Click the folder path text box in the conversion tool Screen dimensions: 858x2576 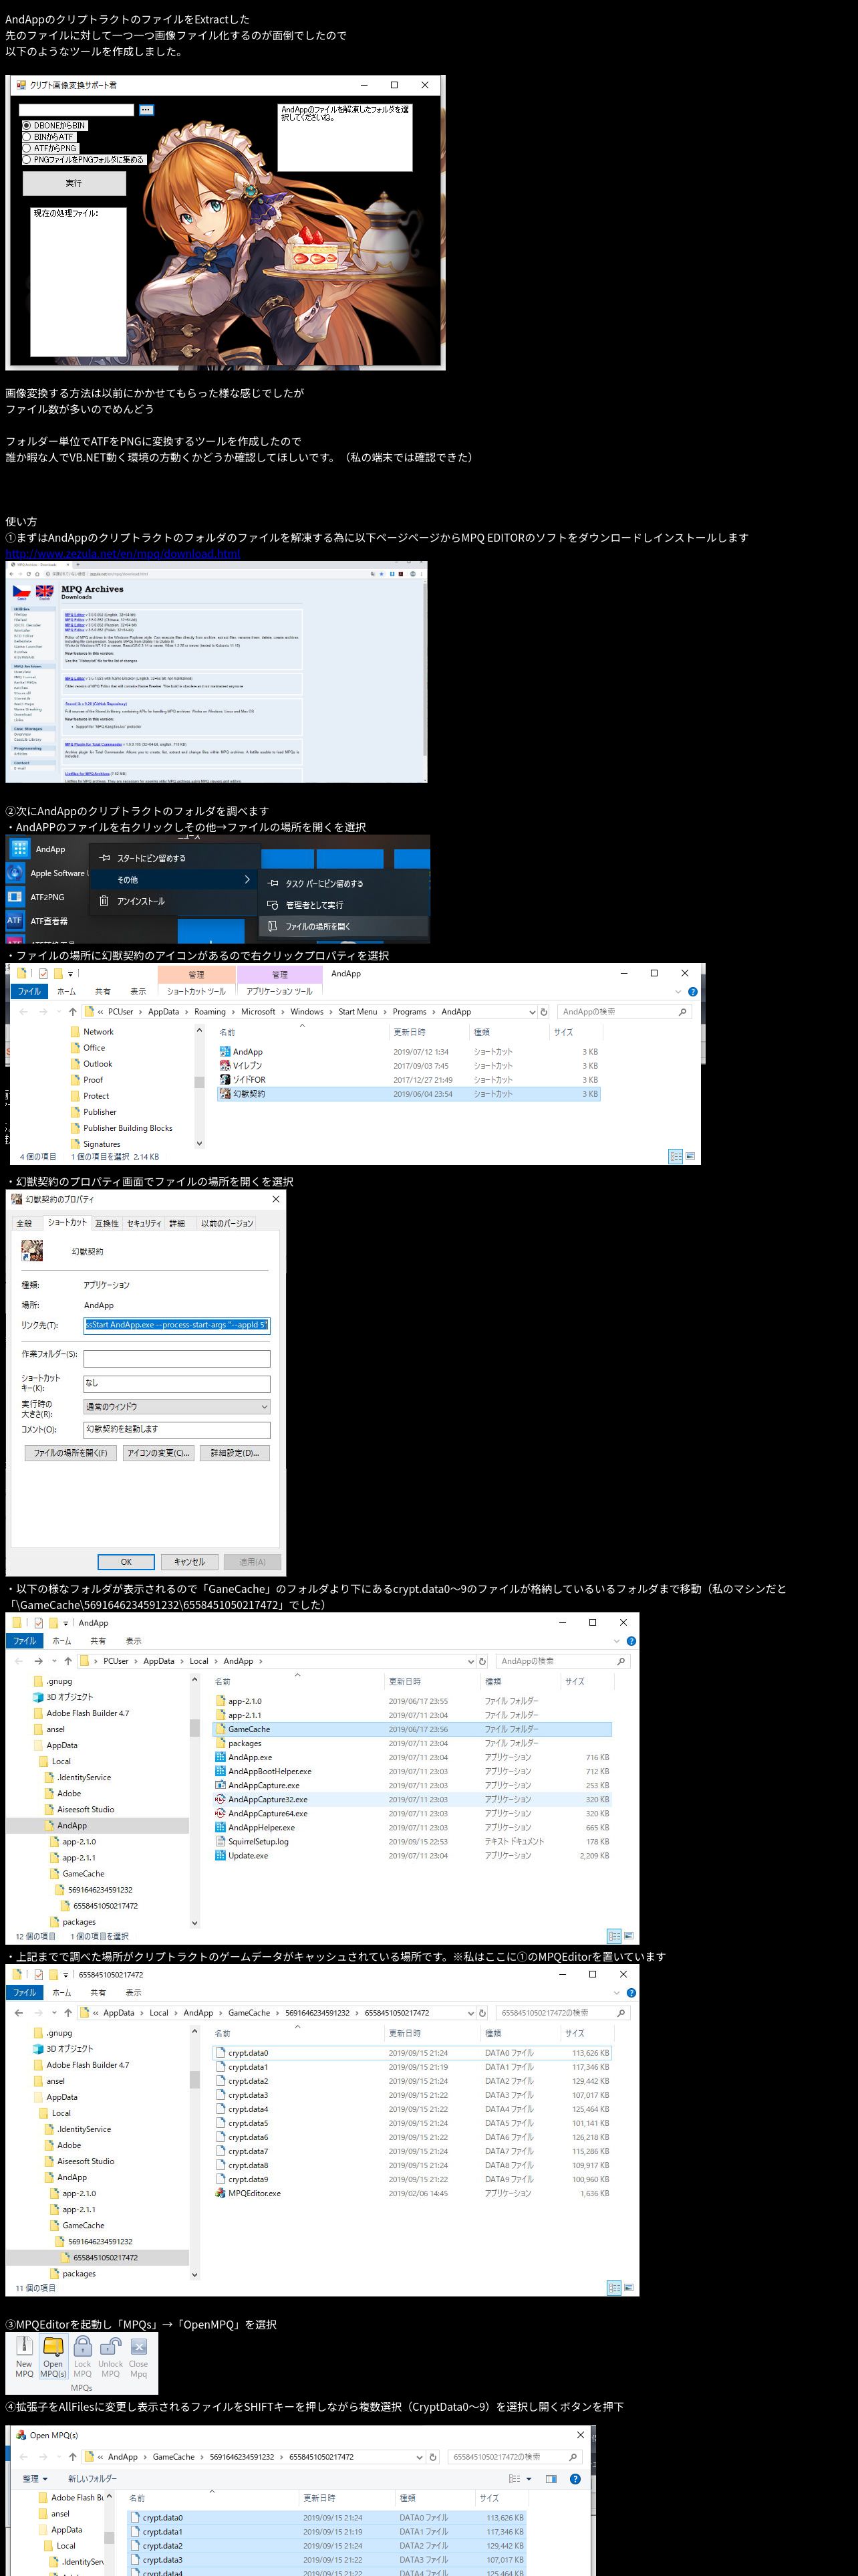(76, 110)
